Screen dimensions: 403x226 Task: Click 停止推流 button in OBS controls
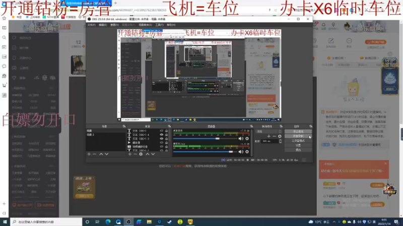tap(298, 132)
